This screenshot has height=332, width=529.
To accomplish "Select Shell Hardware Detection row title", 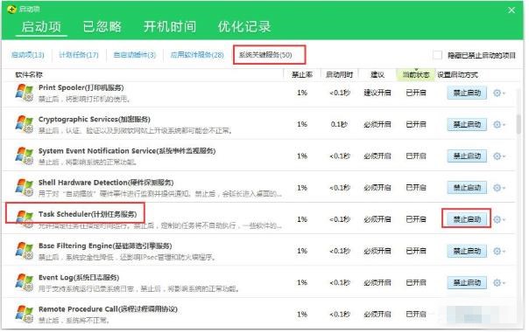I will [106, 183].
